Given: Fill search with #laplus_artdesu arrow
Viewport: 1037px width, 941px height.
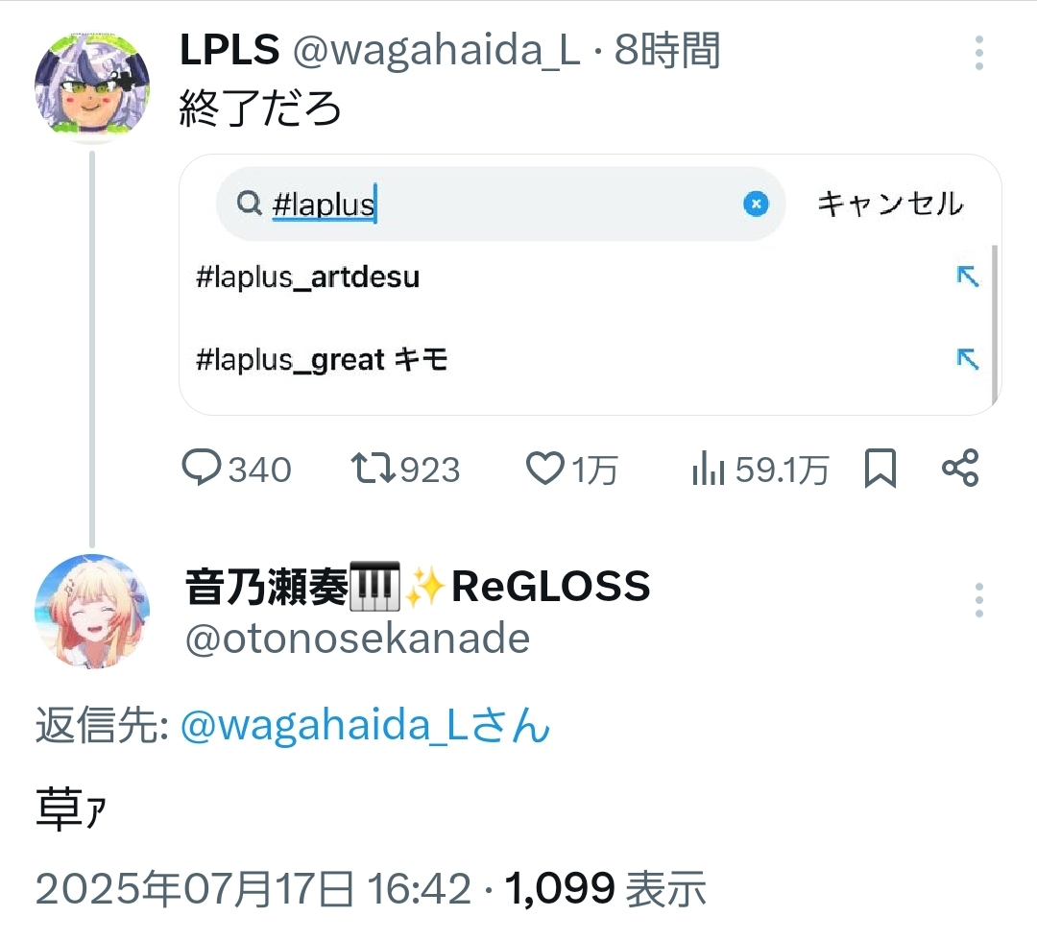Looking at the screenshot, I should (x=968, y=276).
